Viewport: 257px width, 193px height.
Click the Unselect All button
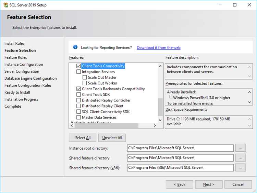112,138
